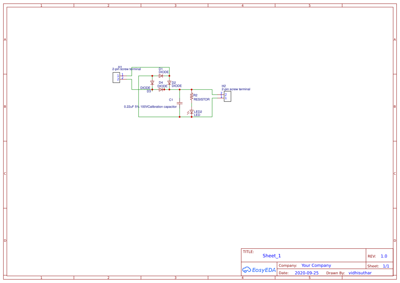Click the REV 1.0 value

point(383,256)
